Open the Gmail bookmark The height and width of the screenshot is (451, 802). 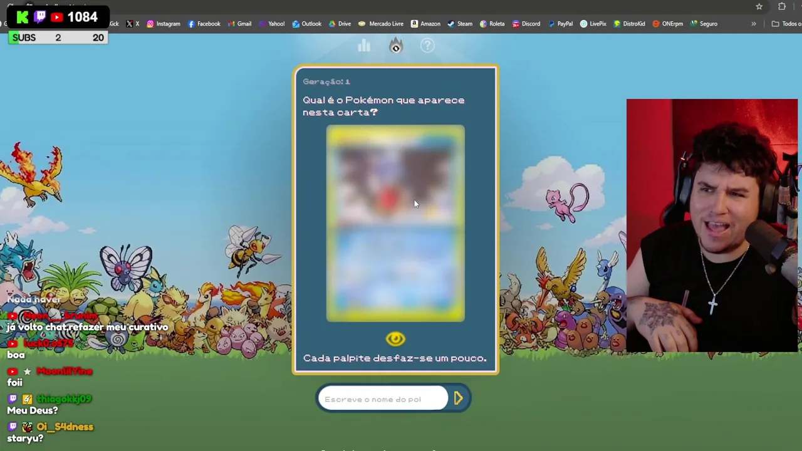[x=239, y=24]
